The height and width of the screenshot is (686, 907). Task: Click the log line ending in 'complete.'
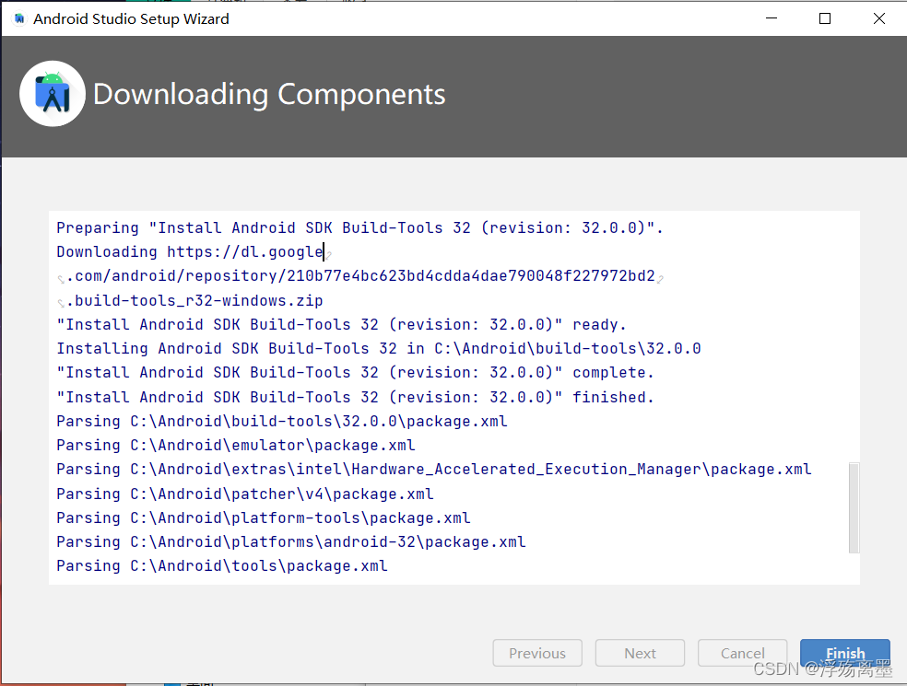(x=355, y=372)
